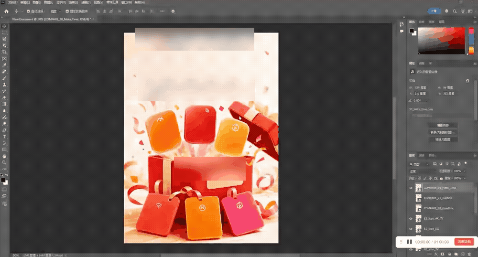Click the red end-recording button
Image resolution: width=478 pixels, height=257 pixels.
point(464,242)
